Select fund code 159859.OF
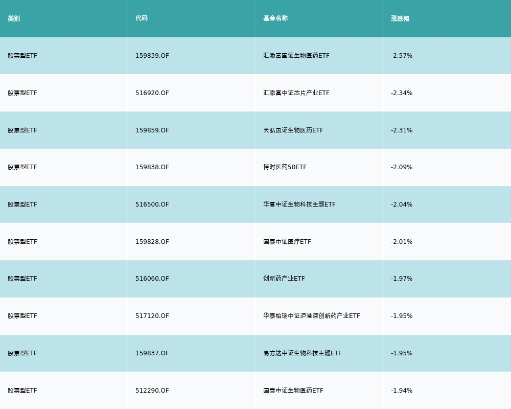Image resolution: width=511 pixels, height=409 pixels. point(152,130)
